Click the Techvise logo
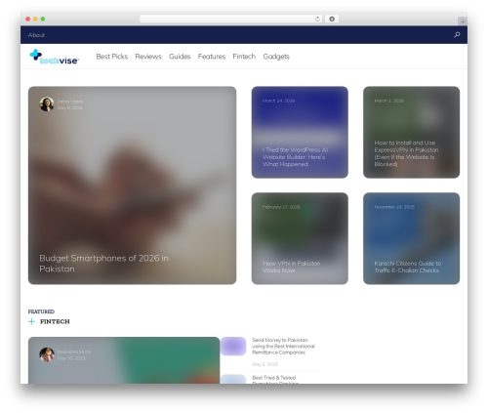 pyautogui.click(x=54, y=57)
